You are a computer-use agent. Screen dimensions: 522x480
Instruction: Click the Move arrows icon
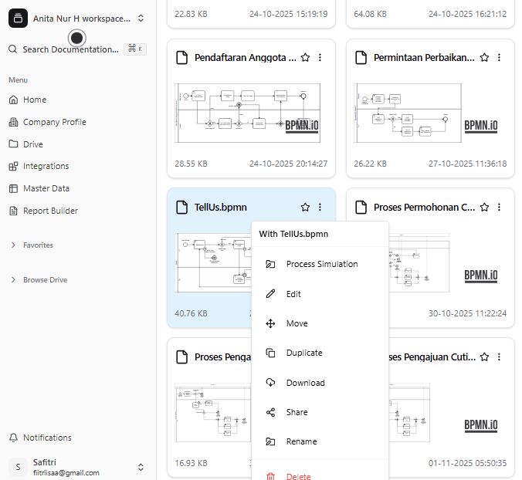coord(270,323)
